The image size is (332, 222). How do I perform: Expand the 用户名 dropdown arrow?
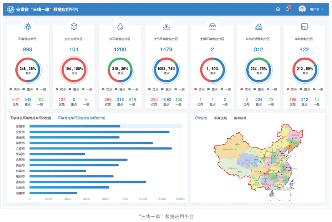(x=322, y=10)
